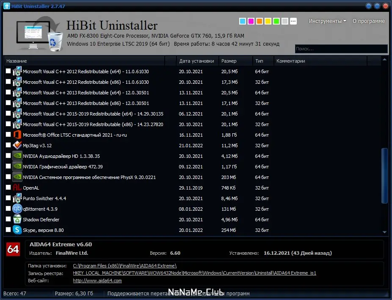Select the magenta color theme swatch
The width and height of the screenshot is (392, 300).
point(251,21)
